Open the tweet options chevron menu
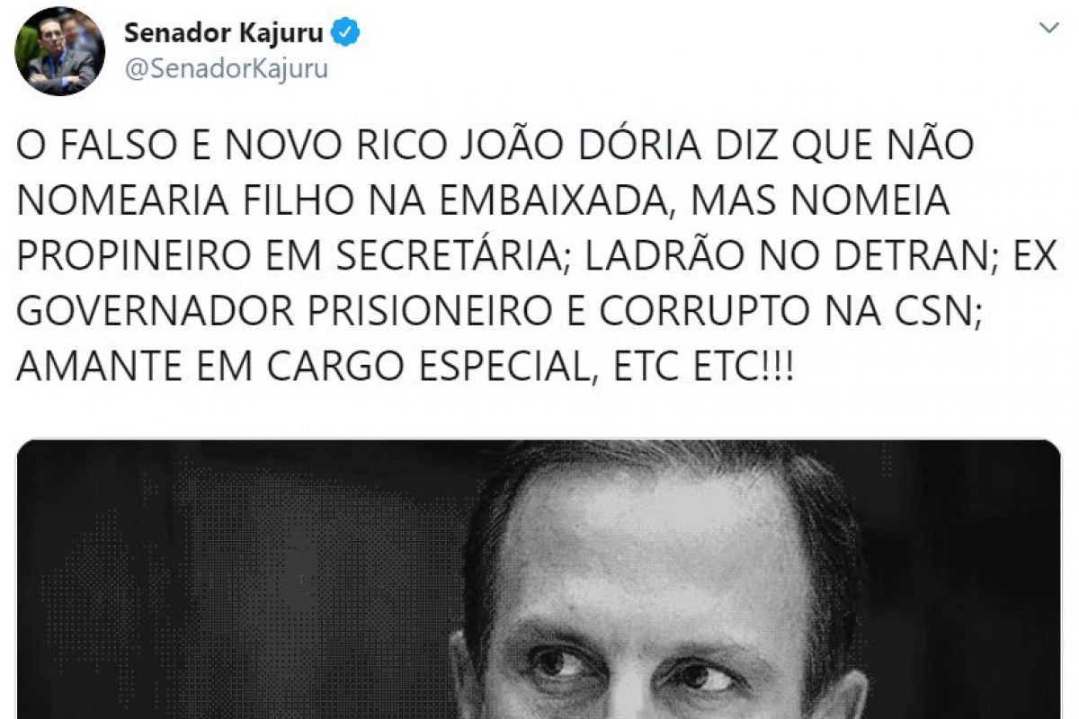Image resolution: width=1079 pixels, height=719 pixels. click(x=1048, y=28)
